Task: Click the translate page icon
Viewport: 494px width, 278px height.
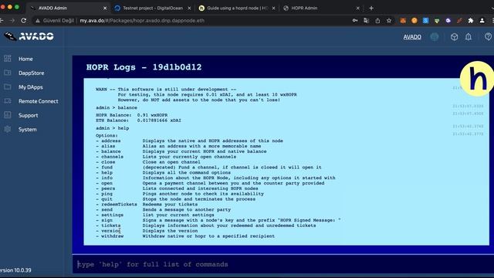Action: click(366, 21)
